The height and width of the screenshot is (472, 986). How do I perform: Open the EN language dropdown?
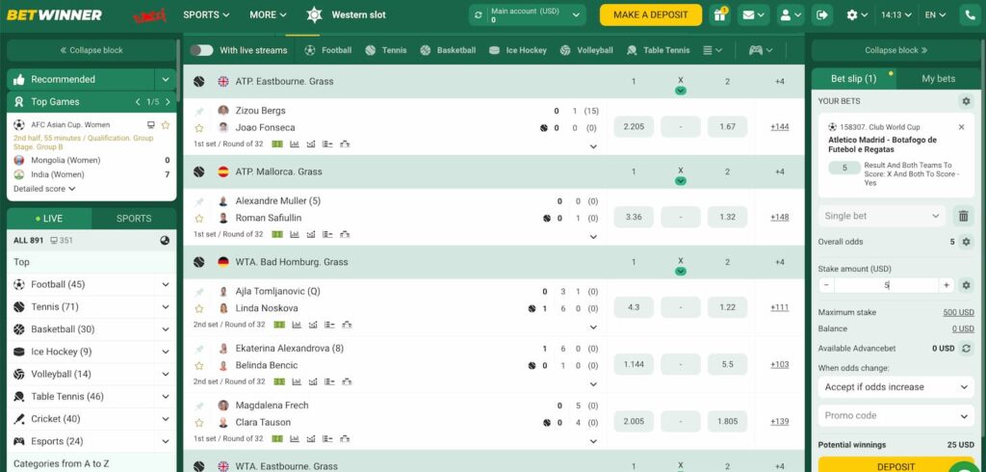tap(936, 15)
